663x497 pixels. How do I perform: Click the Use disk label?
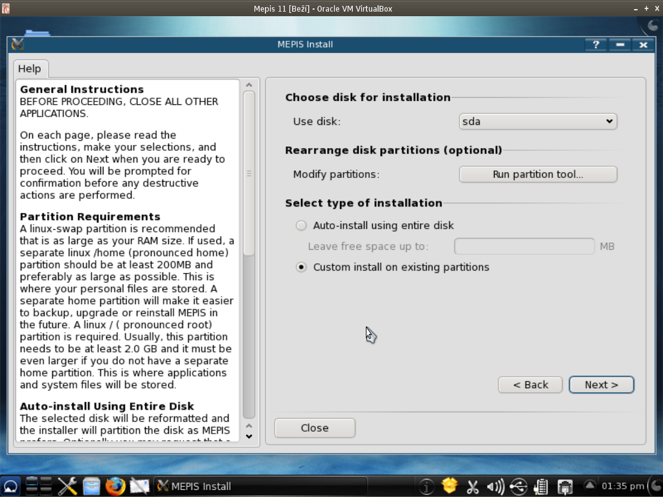click(317, 122)
